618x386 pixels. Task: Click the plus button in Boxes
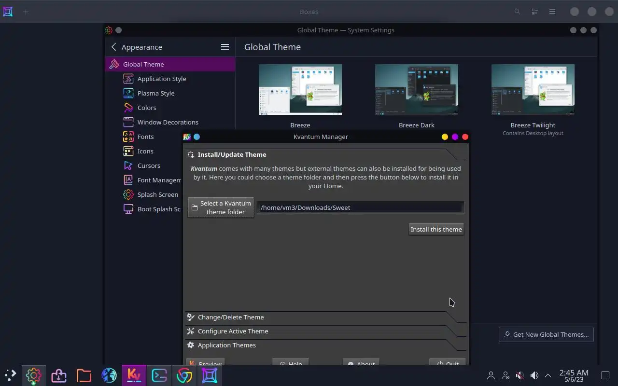tap(26, 12)
